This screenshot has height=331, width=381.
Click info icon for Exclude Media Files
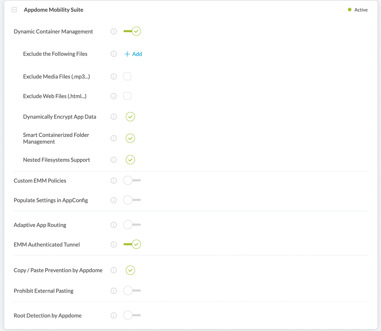pyautogui.click(x=114, y=77)
